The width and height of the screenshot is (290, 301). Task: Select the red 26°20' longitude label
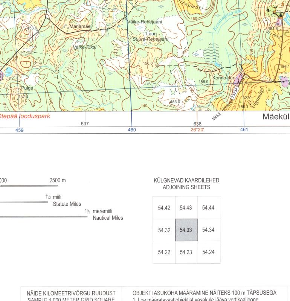point(197,130)
